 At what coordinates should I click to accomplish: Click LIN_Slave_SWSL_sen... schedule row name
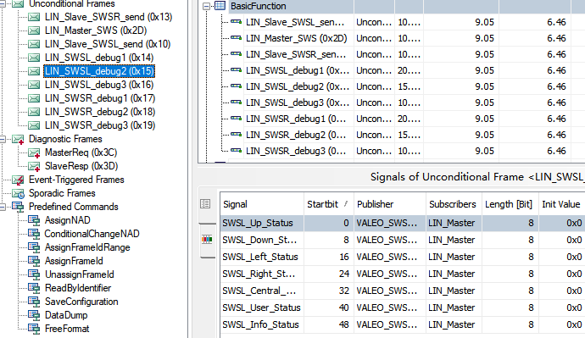coord(295,22)
